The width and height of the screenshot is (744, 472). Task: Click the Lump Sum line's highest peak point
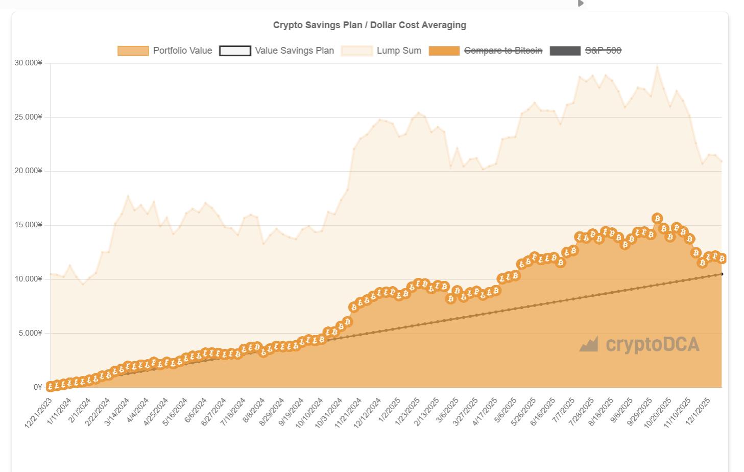657,66
